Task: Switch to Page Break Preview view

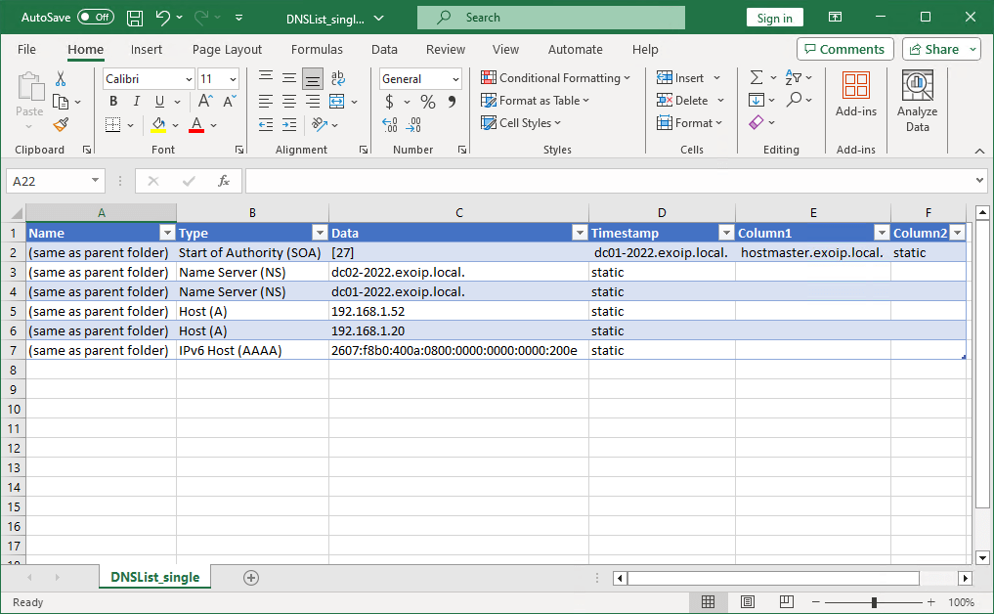Action: coord(785,602)
